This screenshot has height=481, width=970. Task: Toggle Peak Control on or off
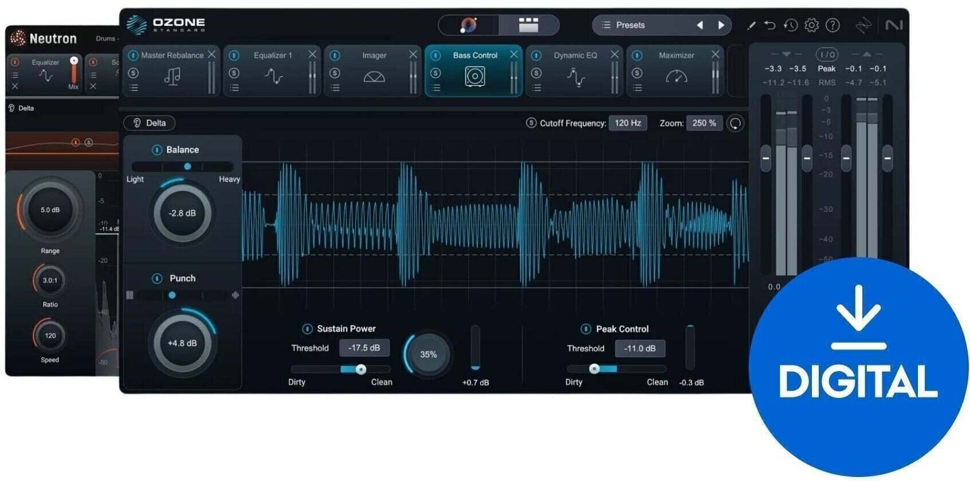click(x=586, y=329)
